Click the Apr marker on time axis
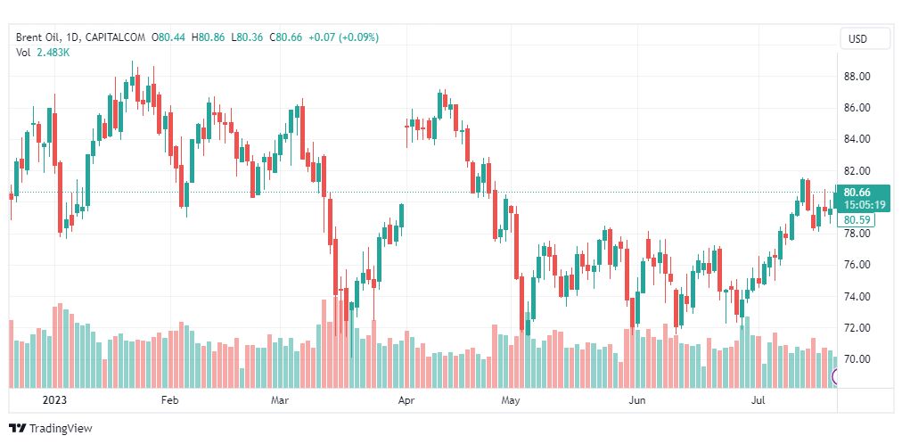 [x=406, y=401]
